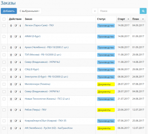Show info for Легион (Тарко-Сале) - ПКУ
Image resolution: width=148 pixels, height=134 pixels.
(x=20, y=26)
